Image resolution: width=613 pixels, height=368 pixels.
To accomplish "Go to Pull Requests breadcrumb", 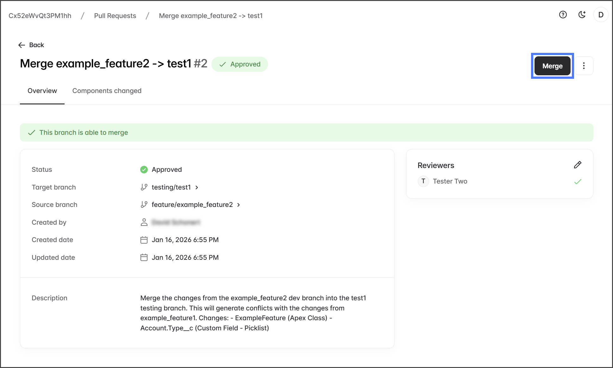I will tap(115, 16).
